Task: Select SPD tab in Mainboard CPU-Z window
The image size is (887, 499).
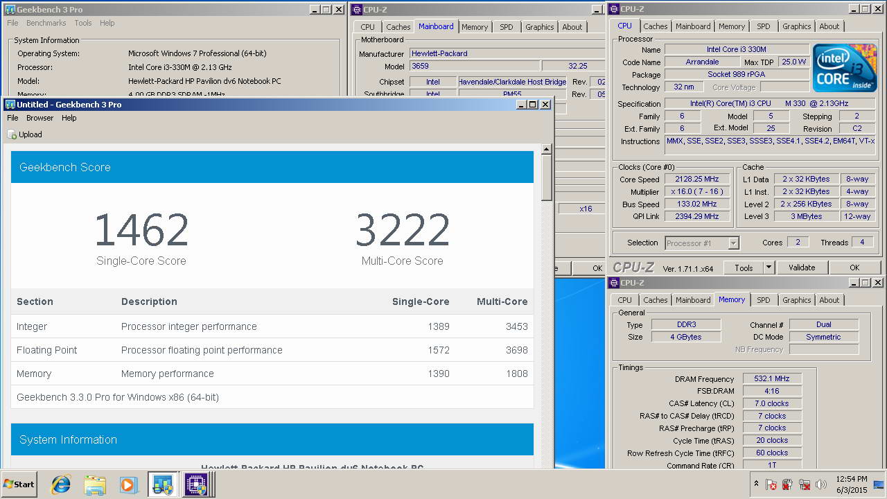Action: pos(507,27)
